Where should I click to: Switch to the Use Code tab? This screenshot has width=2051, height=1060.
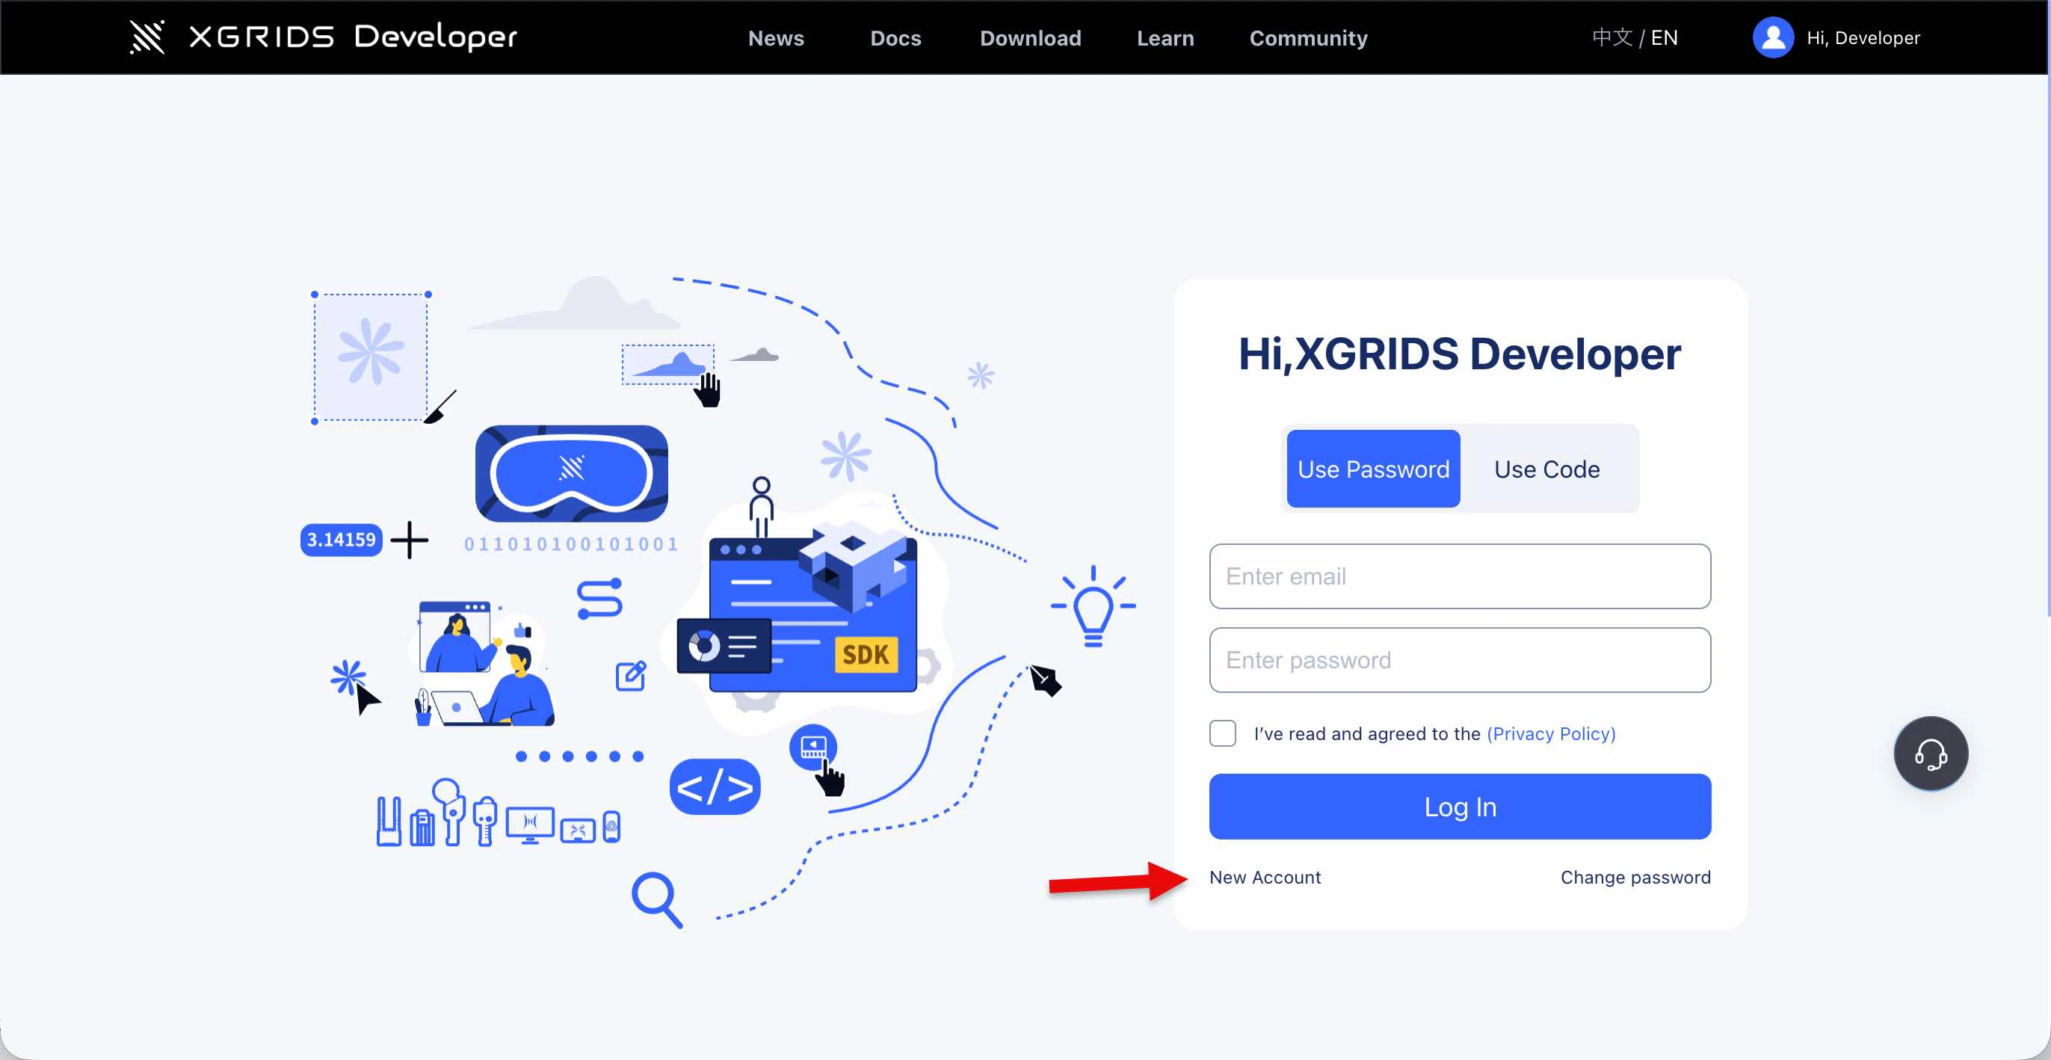point(1546,468)
